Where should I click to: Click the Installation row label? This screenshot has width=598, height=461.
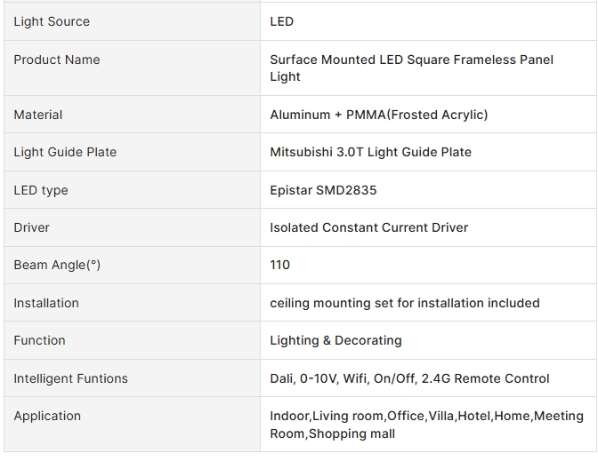point(46,303)
